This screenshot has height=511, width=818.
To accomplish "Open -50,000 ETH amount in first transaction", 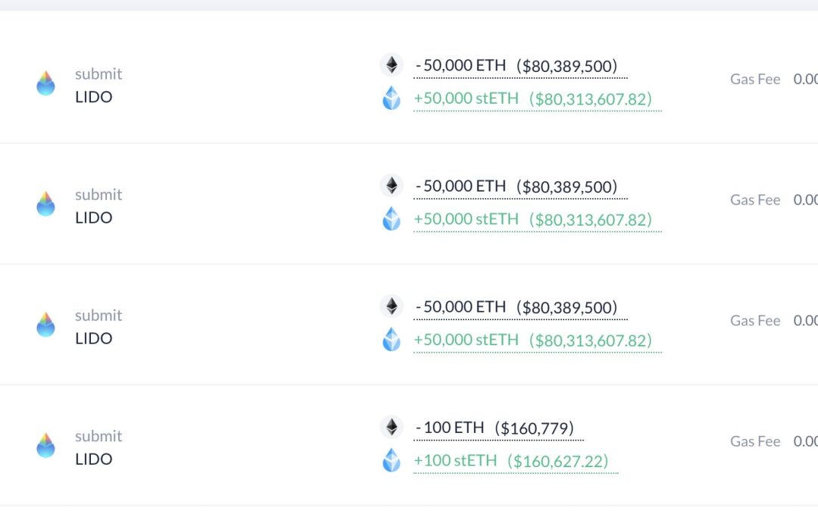I will coord(520,66).
